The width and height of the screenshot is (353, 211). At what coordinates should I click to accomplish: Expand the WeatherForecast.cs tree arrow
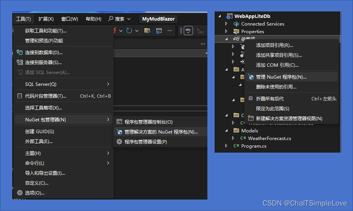tap(233, 138)
